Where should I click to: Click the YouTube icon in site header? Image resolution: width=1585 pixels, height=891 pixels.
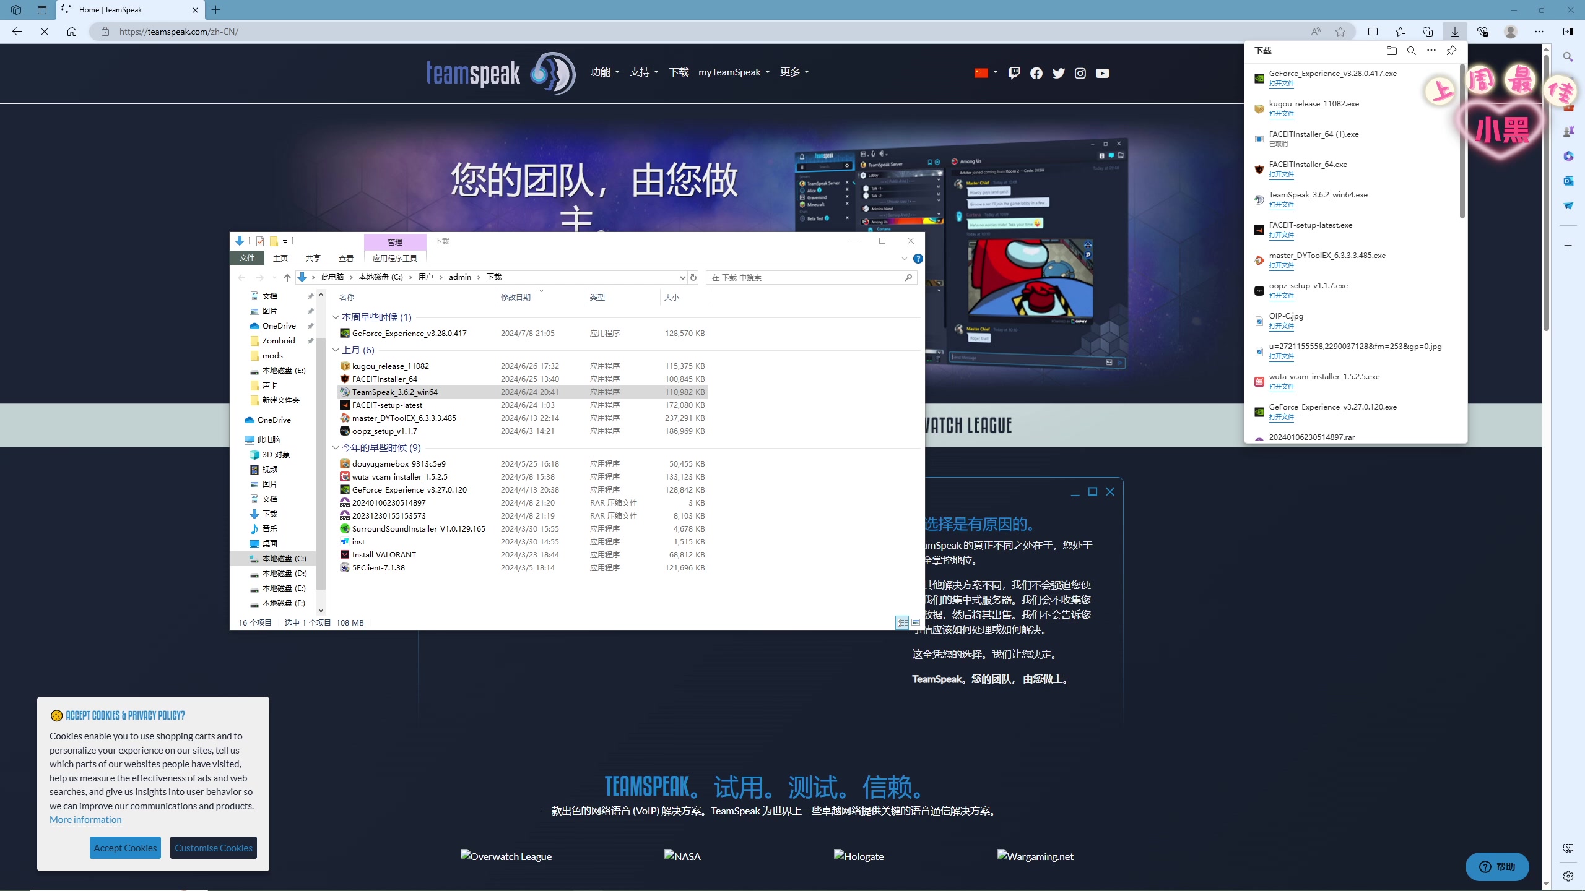click(x=1103, y=73)
